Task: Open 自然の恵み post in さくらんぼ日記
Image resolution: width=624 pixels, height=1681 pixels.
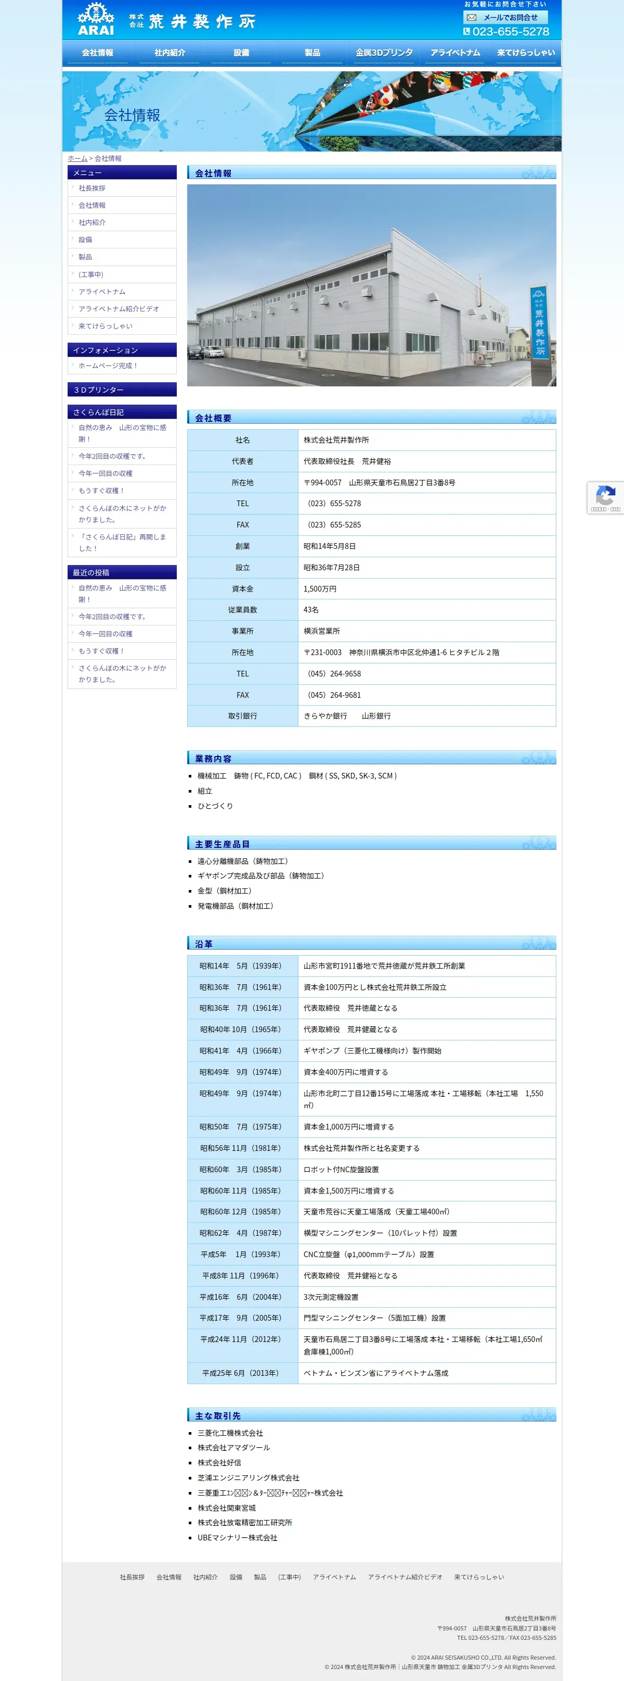Action: (x=122, y=433)
